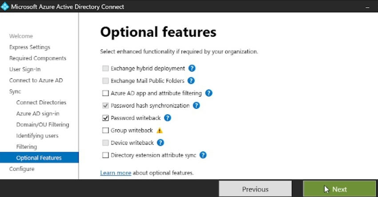Enable Directory extension attribute sync

(105, 155)
